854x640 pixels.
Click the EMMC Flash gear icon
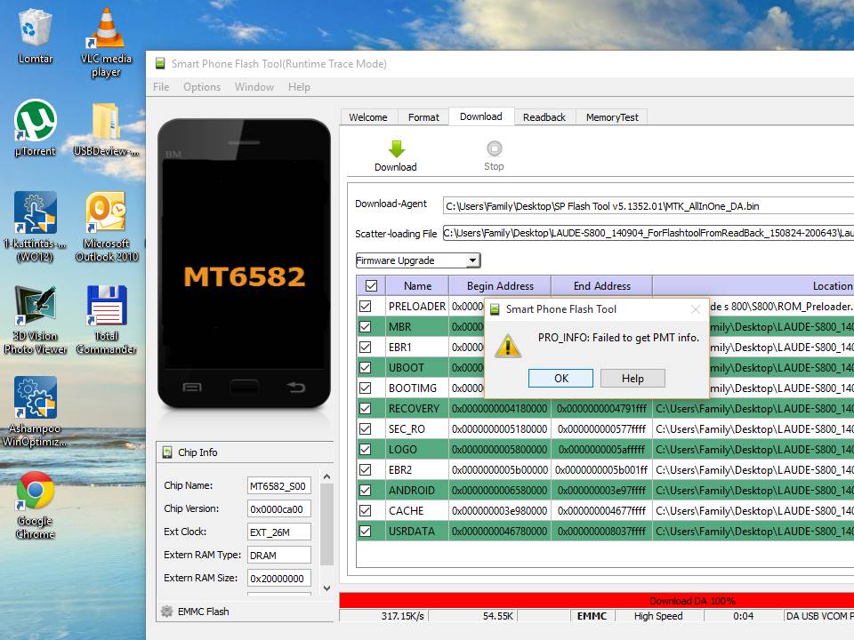coord(167,612)
